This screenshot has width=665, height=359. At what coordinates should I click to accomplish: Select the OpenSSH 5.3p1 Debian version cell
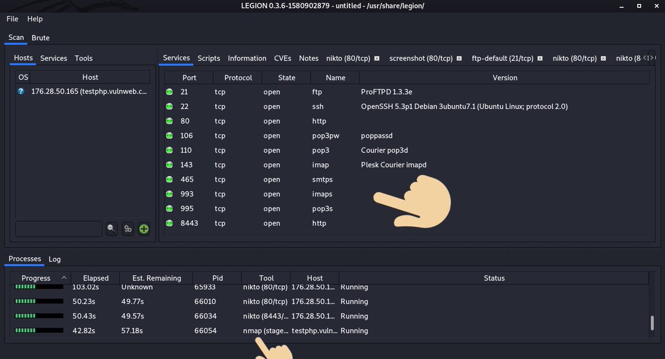click(x=464, y=106)
